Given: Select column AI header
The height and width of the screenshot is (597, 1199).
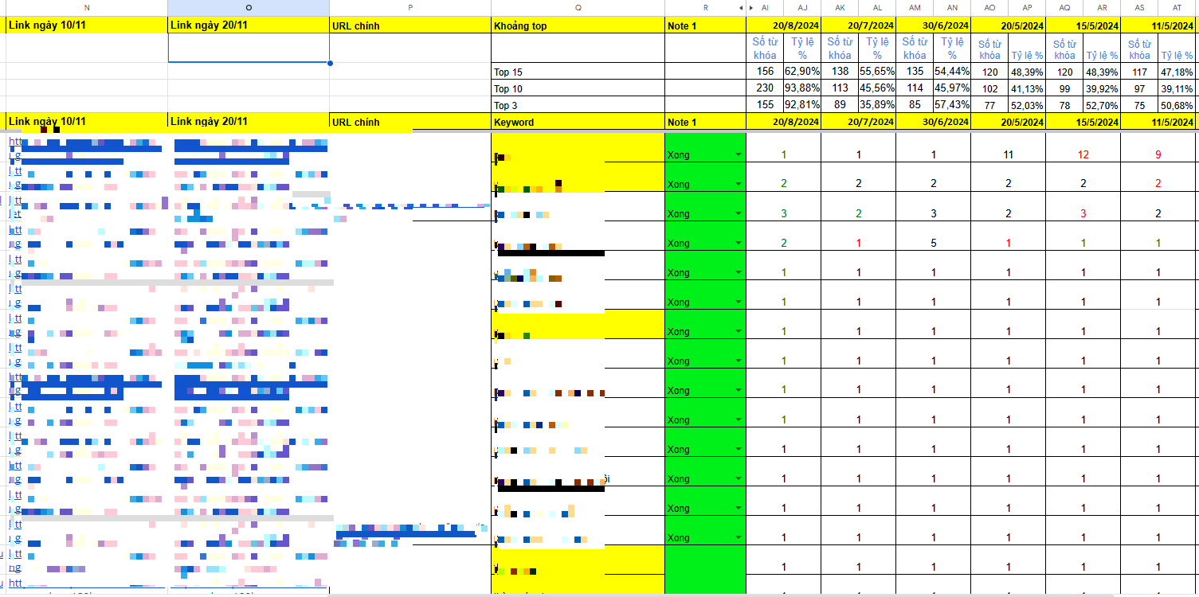Looking at the screenshot, I should click(765, 7).
